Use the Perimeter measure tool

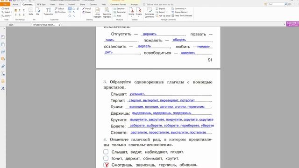(120, 12)
